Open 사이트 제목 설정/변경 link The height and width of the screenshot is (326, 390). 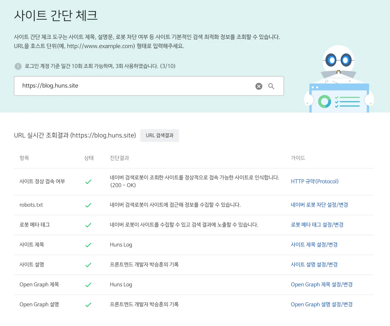click(x=314, y=245)
